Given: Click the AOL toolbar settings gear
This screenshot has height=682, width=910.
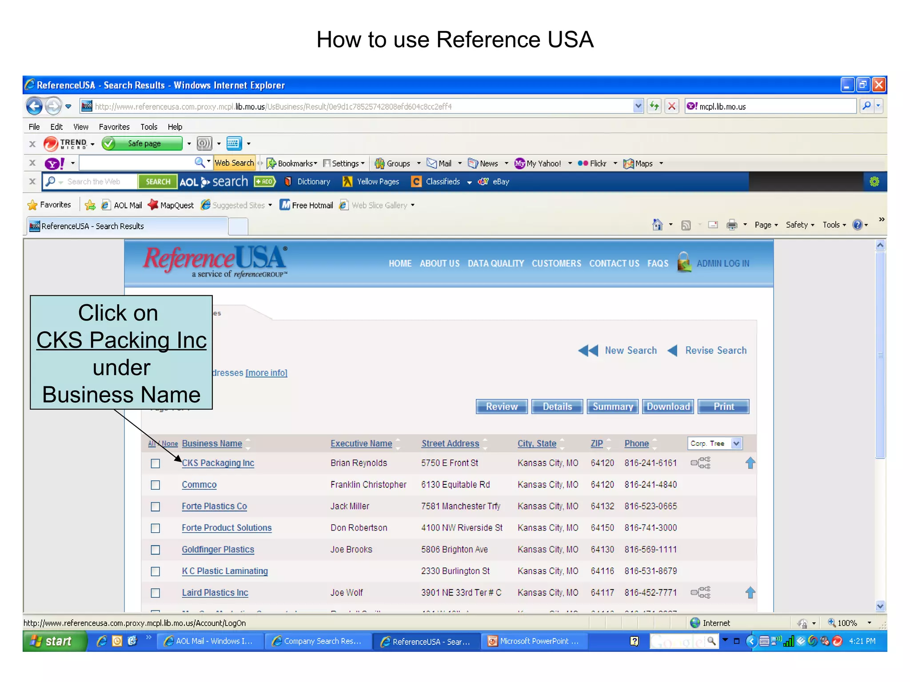Looking at the screenshot, I should 874,182.
